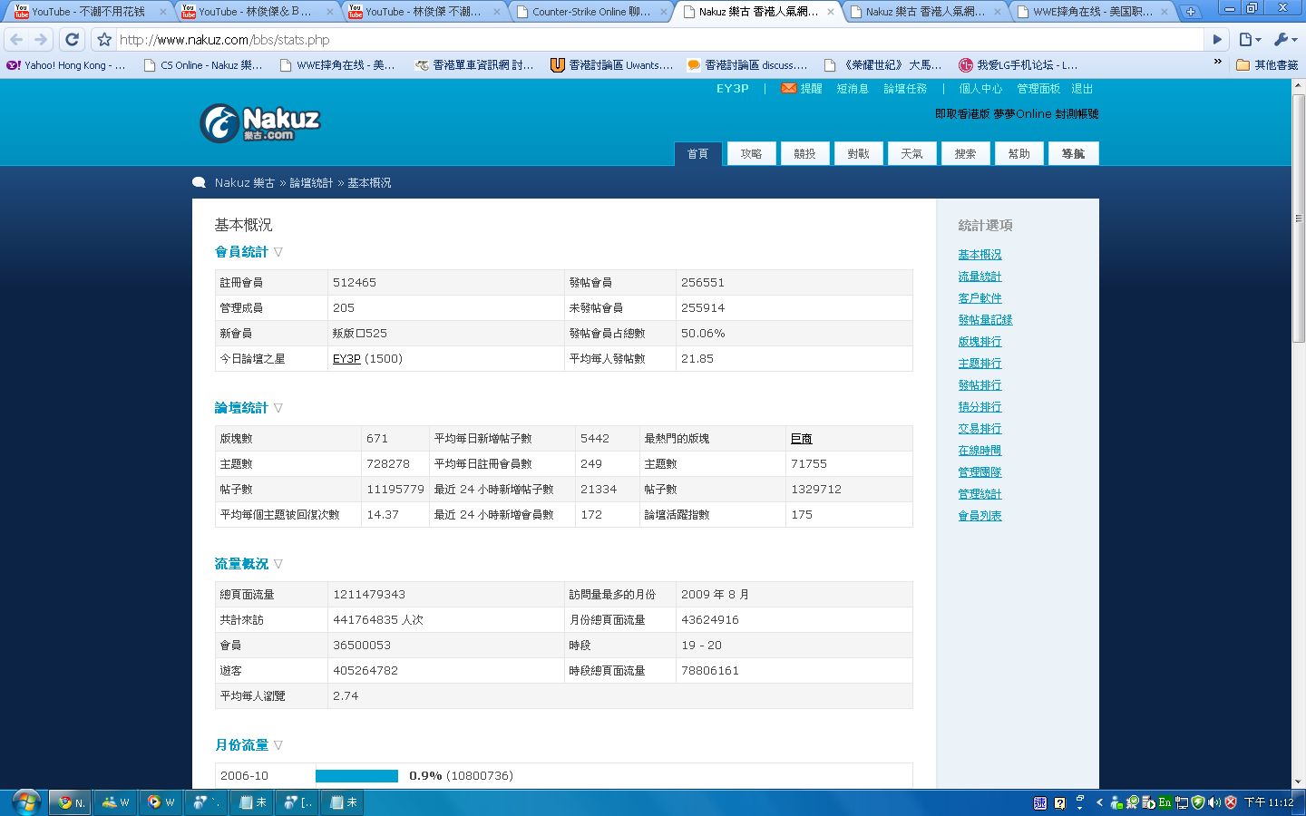Image resolution: width=1306 pixels, height=816 pixels.
Task: Click the taskbar clock 下午 11:12
Action: [x=1269, y=802]
